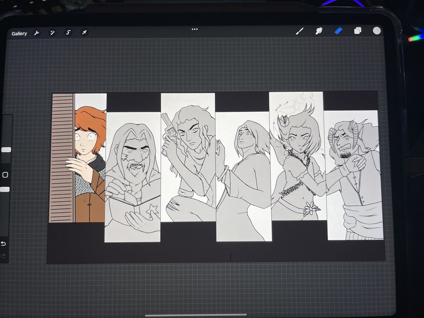
Task: Click the bearded man reading book panel
Action: [132, 177]
